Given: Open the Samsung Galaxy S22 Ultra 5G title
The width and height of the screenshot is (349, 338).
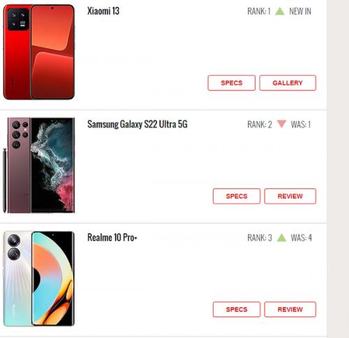Looking at the screenshot, I should coord(138,124).
